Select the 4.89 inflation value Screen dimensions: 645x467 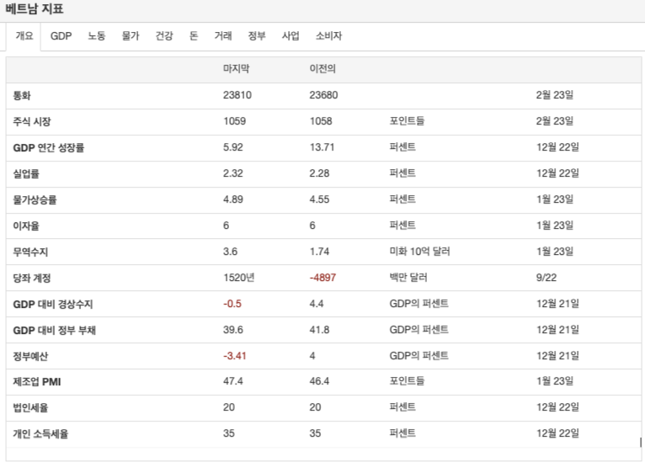point(233,199)
